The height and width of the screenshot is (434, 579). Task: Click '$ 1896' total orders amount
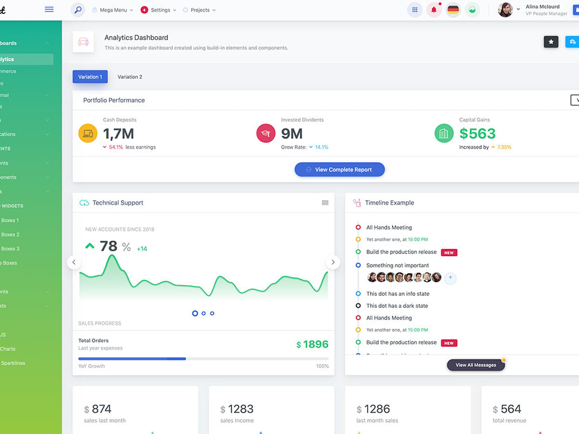coord(312,344)
